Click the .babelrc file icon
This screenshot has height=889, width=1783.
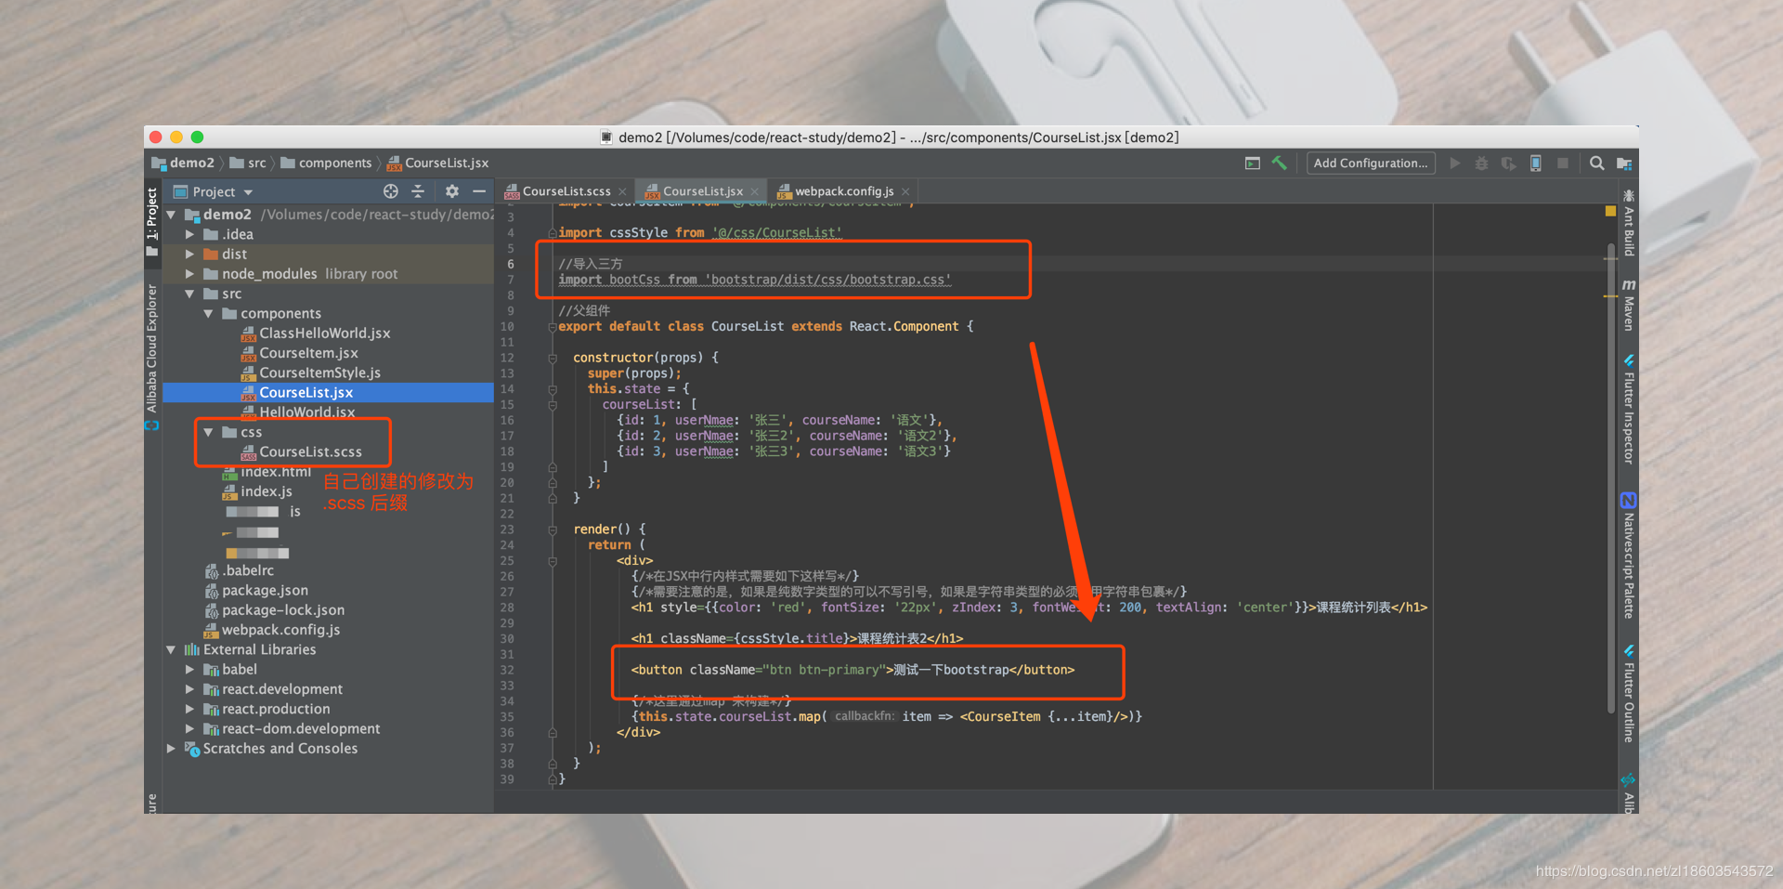212,571
